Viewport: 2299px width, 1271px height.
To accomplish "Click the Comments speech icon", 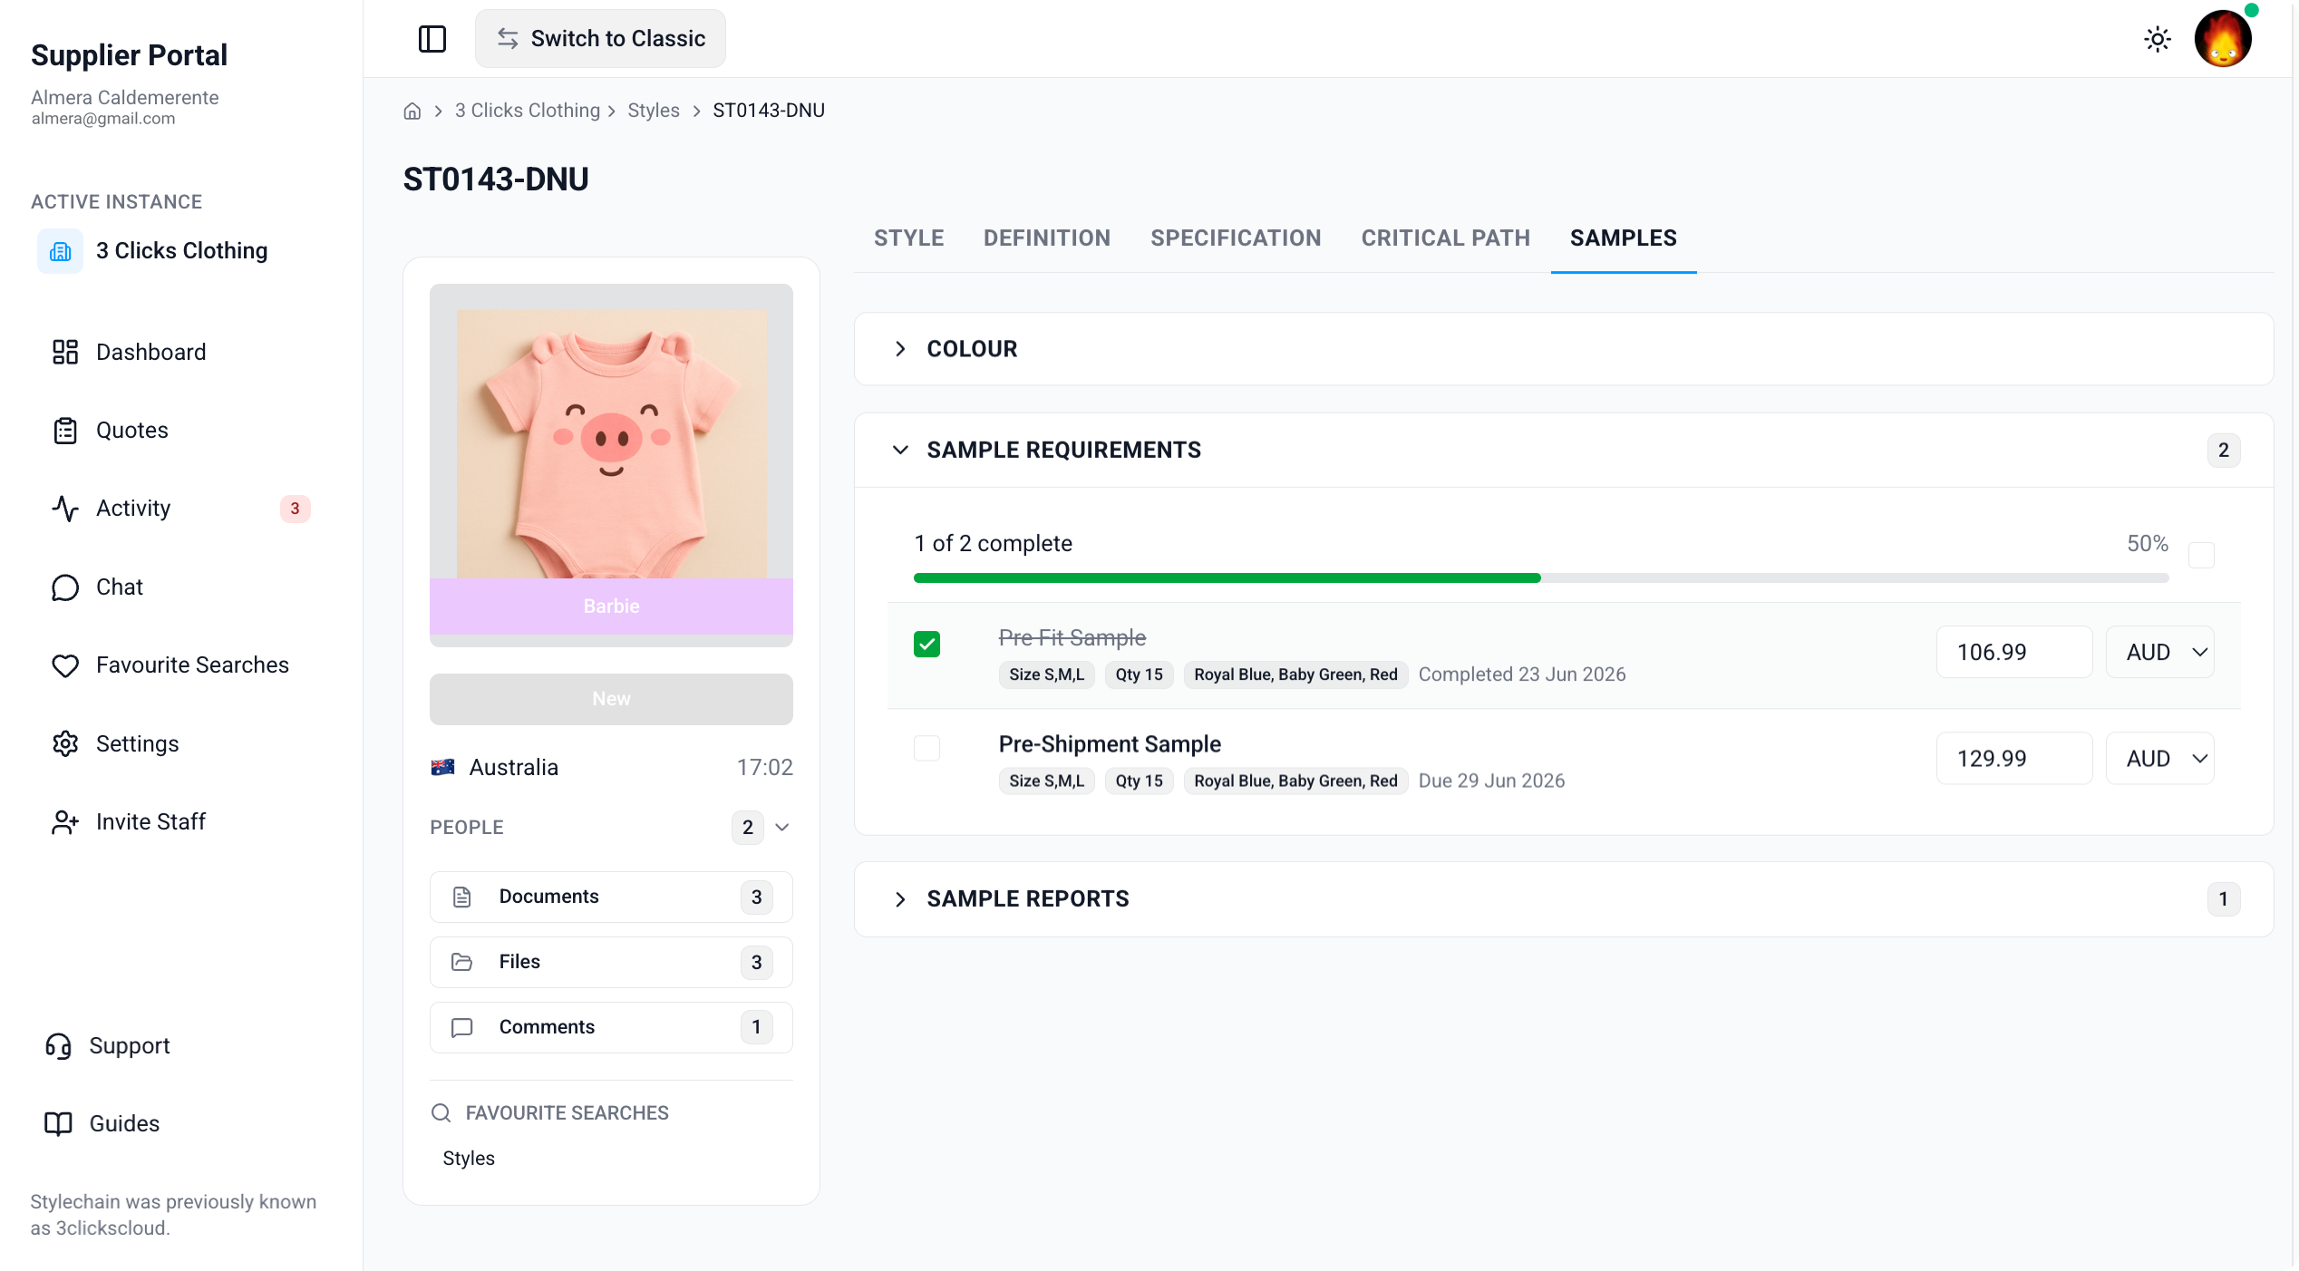I will coord(462,1028).
